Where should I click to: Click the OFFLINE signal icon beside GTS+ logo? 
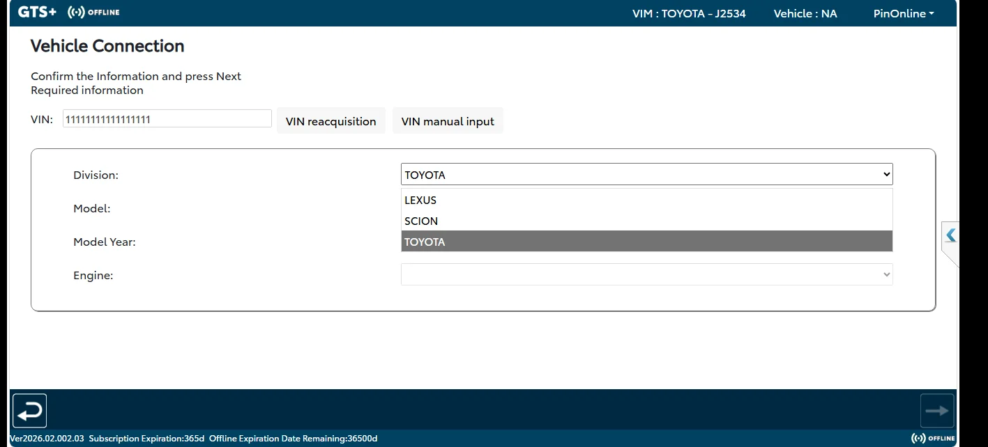point(93,13)
